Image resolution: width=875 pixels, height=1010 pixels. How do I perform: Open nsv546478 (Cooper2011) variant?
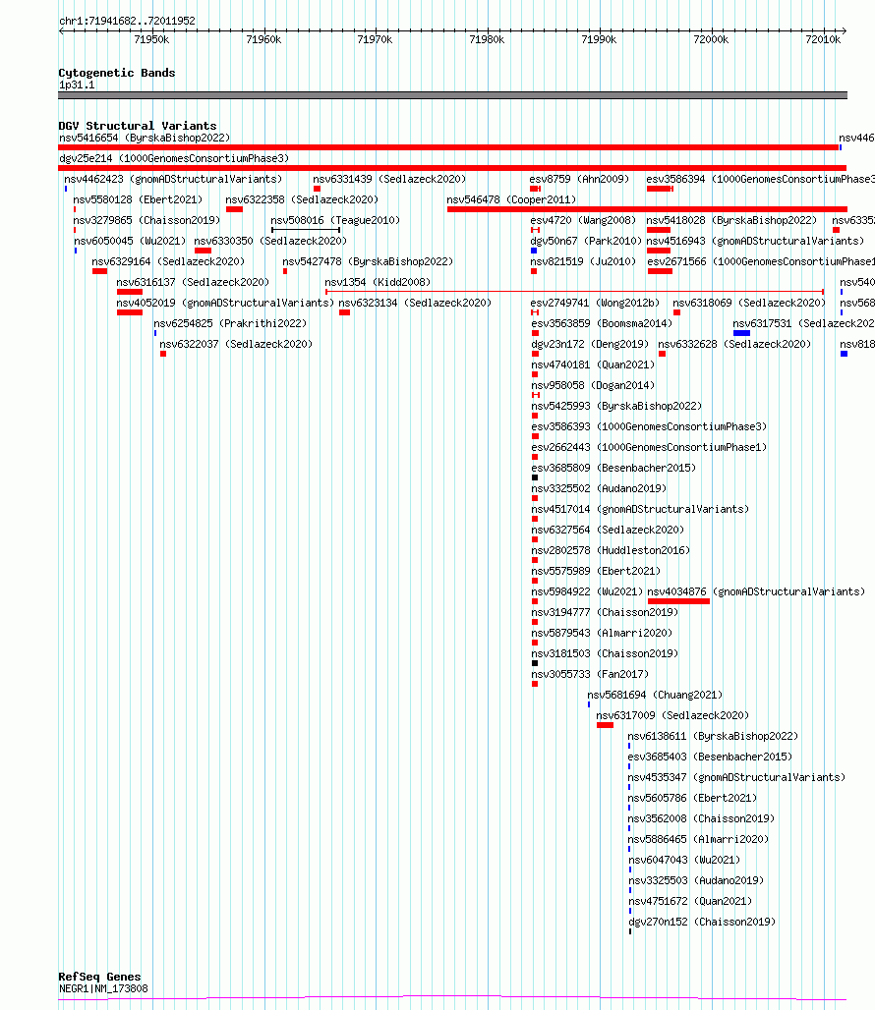(511, 199)
